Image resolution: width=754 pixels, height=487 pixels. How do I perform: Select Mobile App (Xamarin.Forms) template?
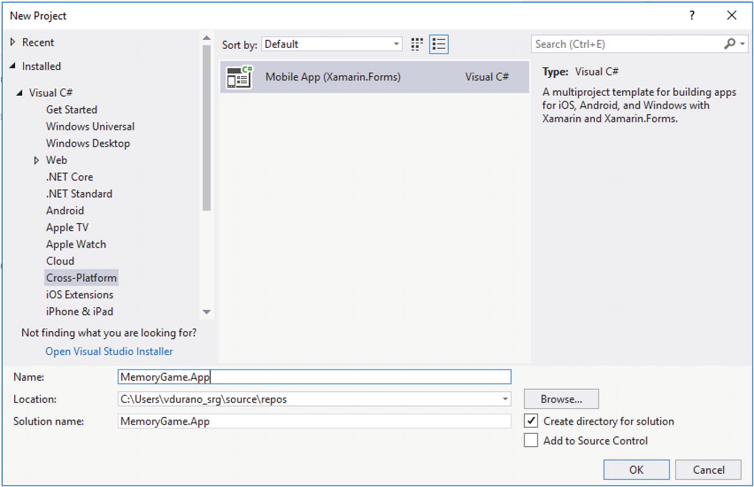point(375,77)
